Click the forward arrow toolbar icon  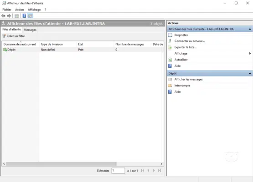9,16
